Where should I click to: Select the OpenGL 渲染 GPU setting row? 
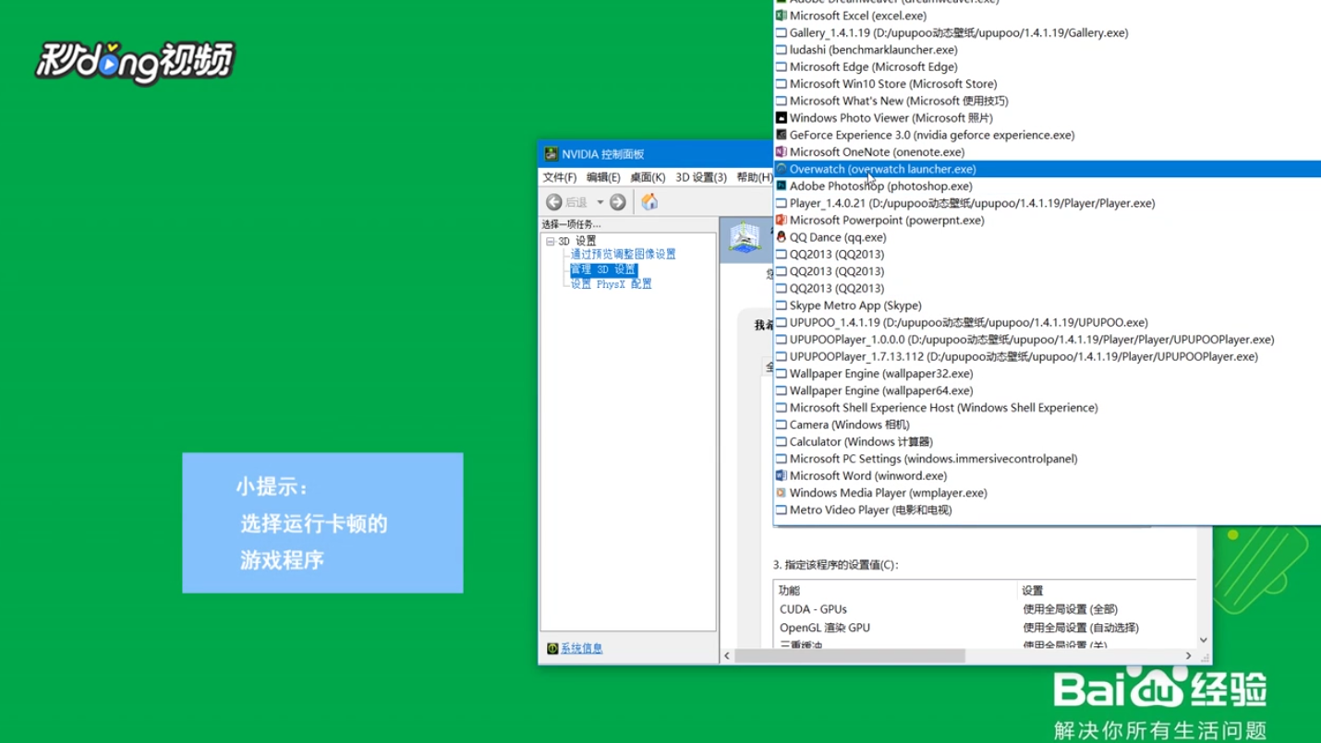click(x=985, y=628)
